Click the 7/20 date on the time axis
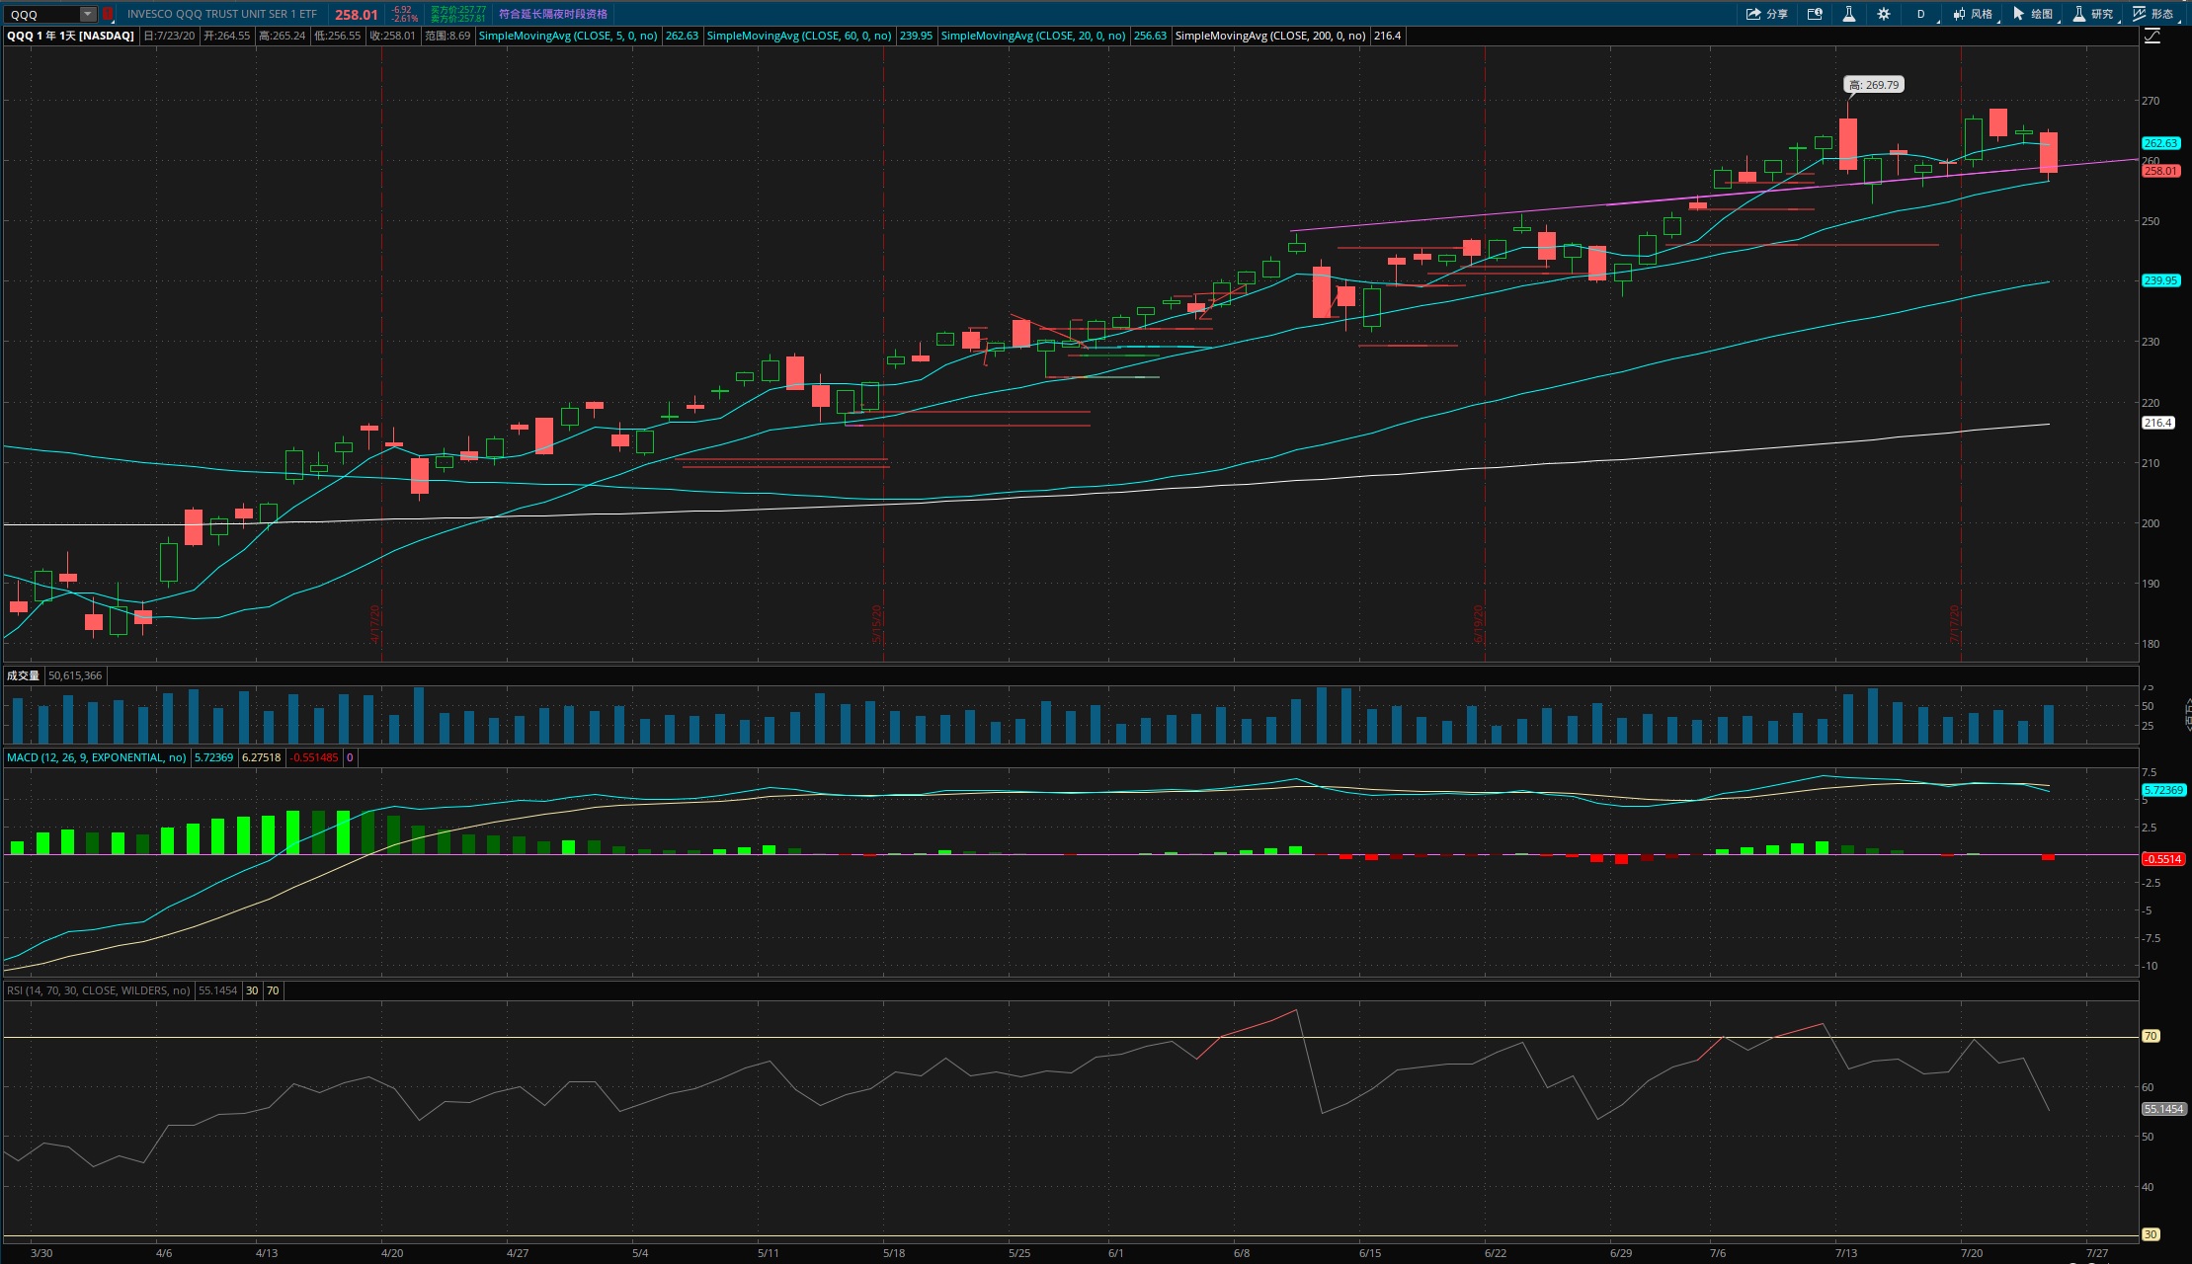Screen dimensions: 2192x1264 point(1971,1253)
